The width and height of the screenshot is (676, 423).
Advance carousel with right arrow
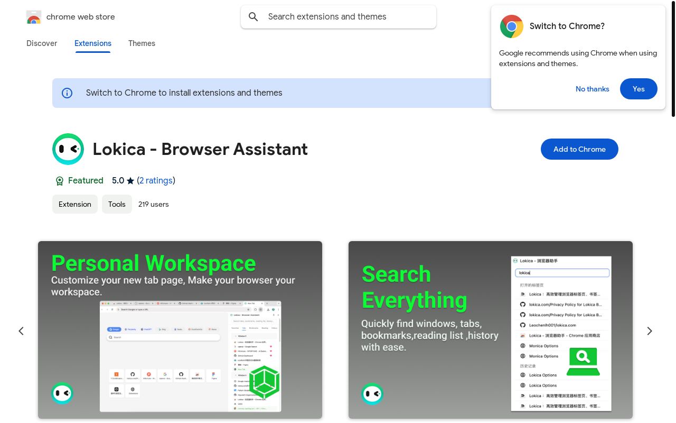(650, 331)
